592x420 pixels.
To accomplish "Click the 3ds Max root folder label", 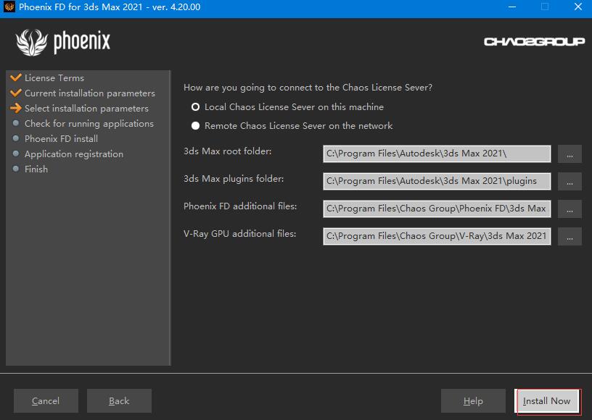I will pyautogui.click(x=227, y=151).
